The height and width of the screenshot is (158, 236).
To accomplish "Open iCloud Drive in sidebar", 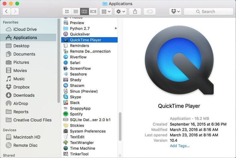I will click(x=28, y=29).
